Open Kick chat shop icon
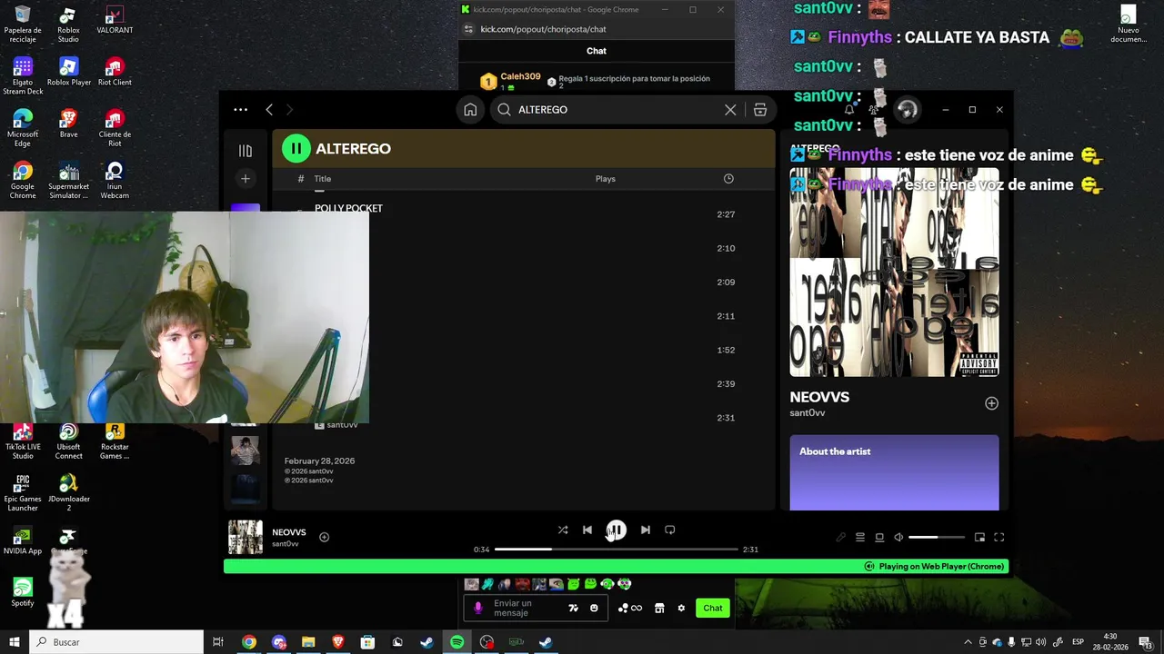1164x654 pixels. pos(659,609)
